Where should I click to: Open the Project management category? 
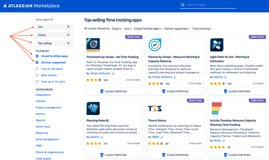(x=48, y=107)
